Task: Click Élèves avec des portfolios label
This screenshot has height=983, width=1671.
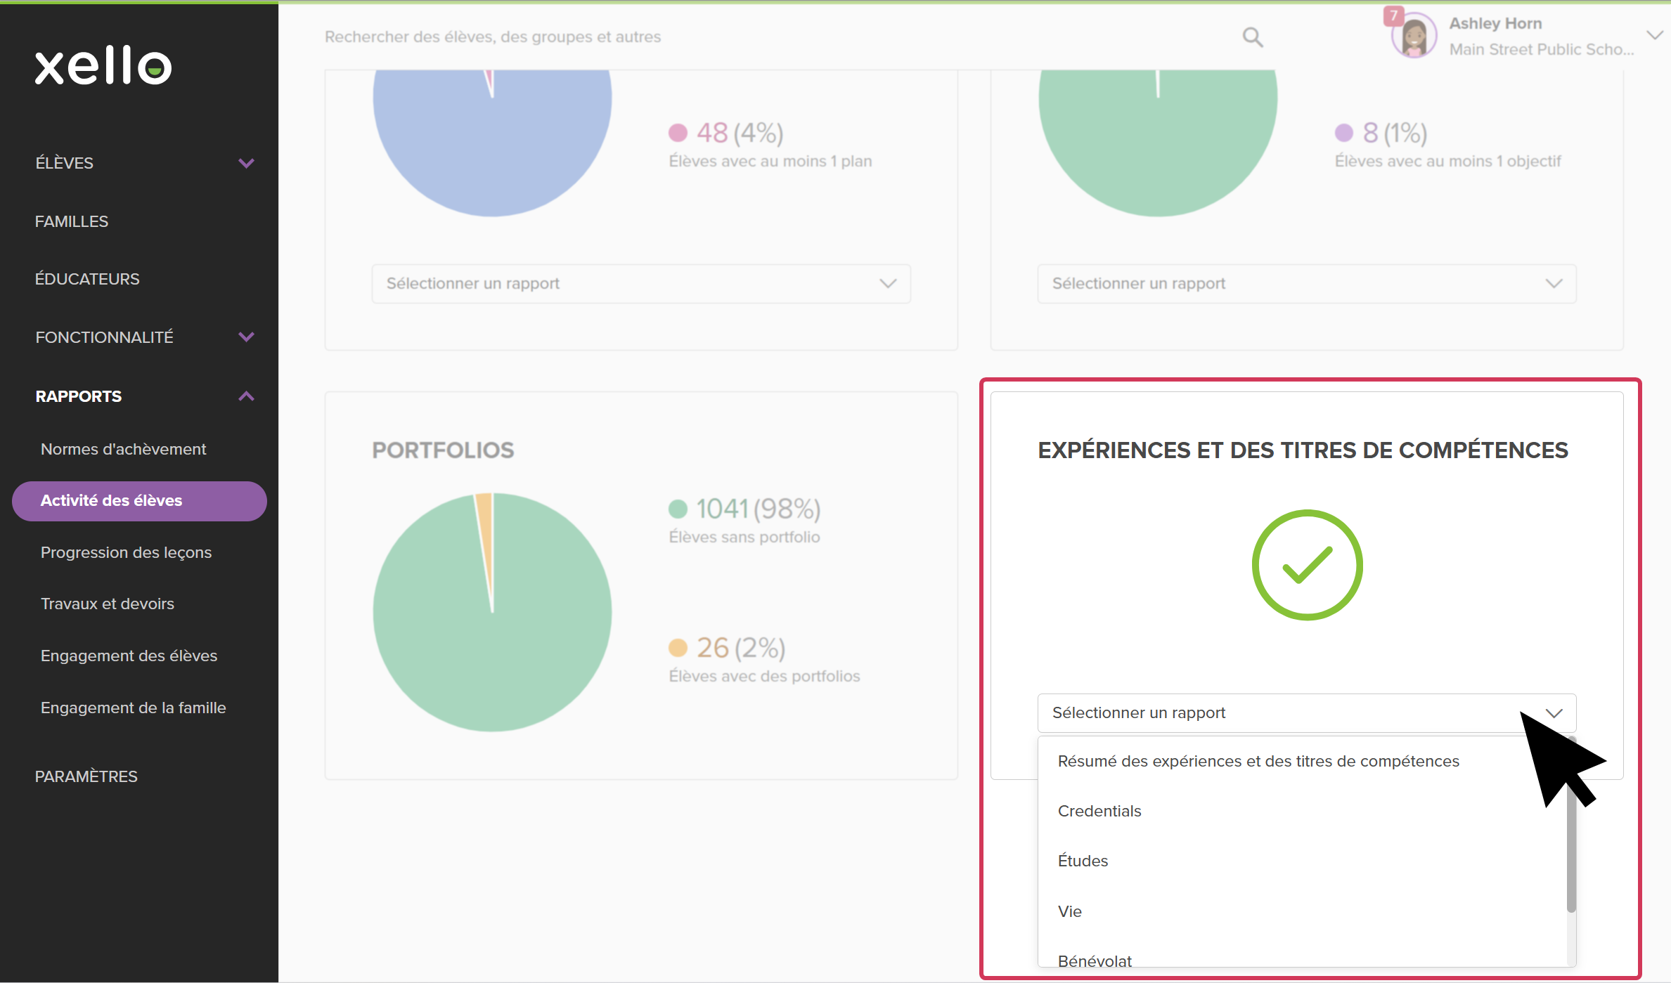Action: coord(764,677)
